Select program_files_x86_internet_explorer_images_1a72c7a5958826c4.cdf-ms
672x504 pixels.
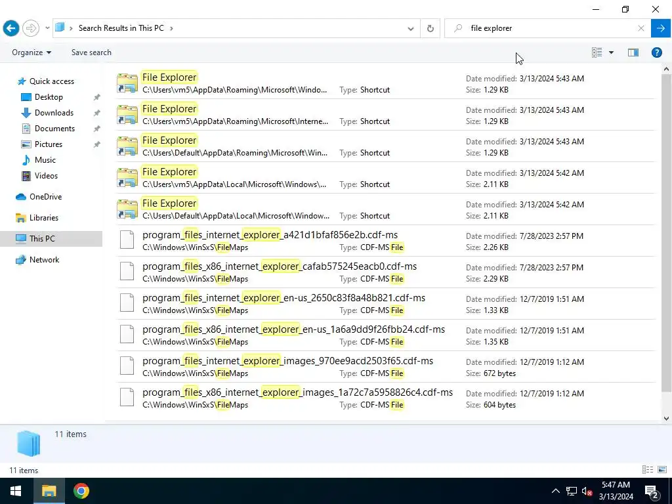tap(385, 398)
